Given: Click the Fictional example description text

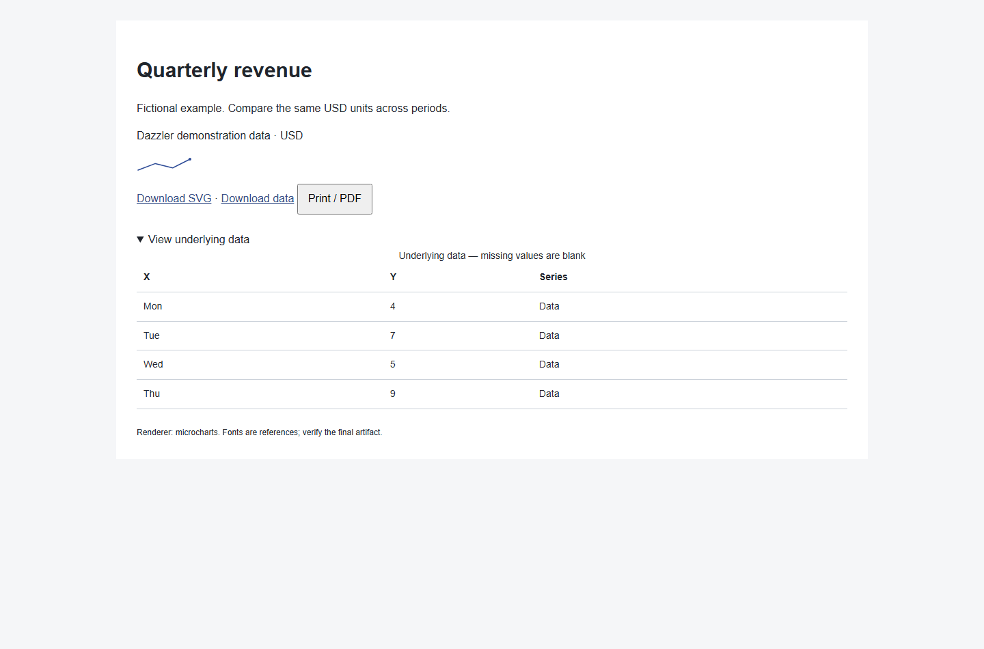Looking at the screenshot, I should pyautogui.click(x=293, y=108).
